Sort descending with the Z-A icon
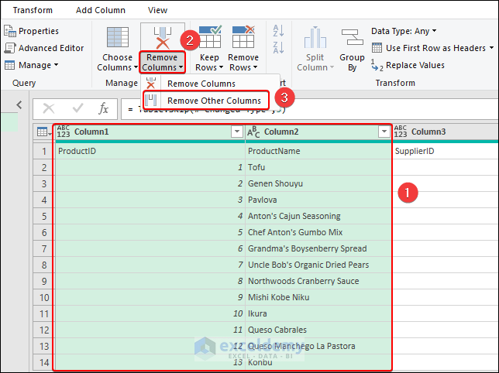 point(278,48)
